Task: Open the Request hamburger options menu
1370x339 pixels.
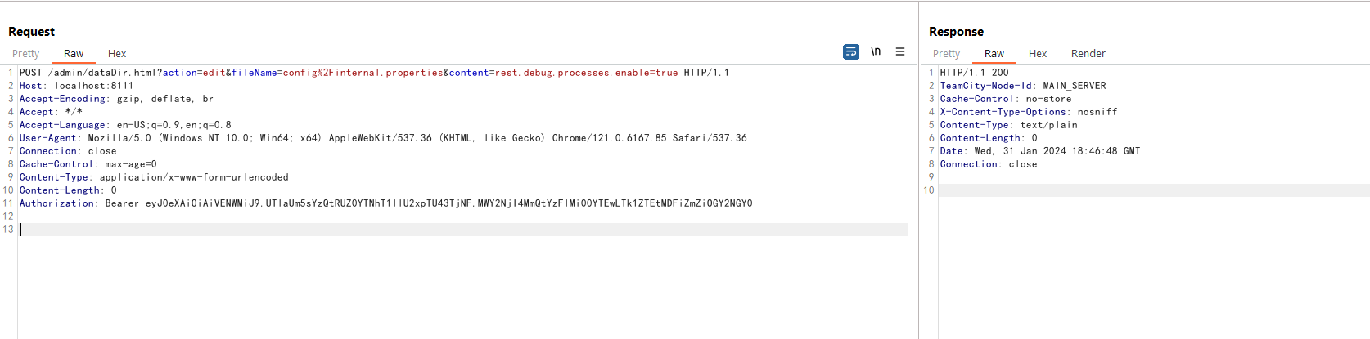Action: click(900, 51)
